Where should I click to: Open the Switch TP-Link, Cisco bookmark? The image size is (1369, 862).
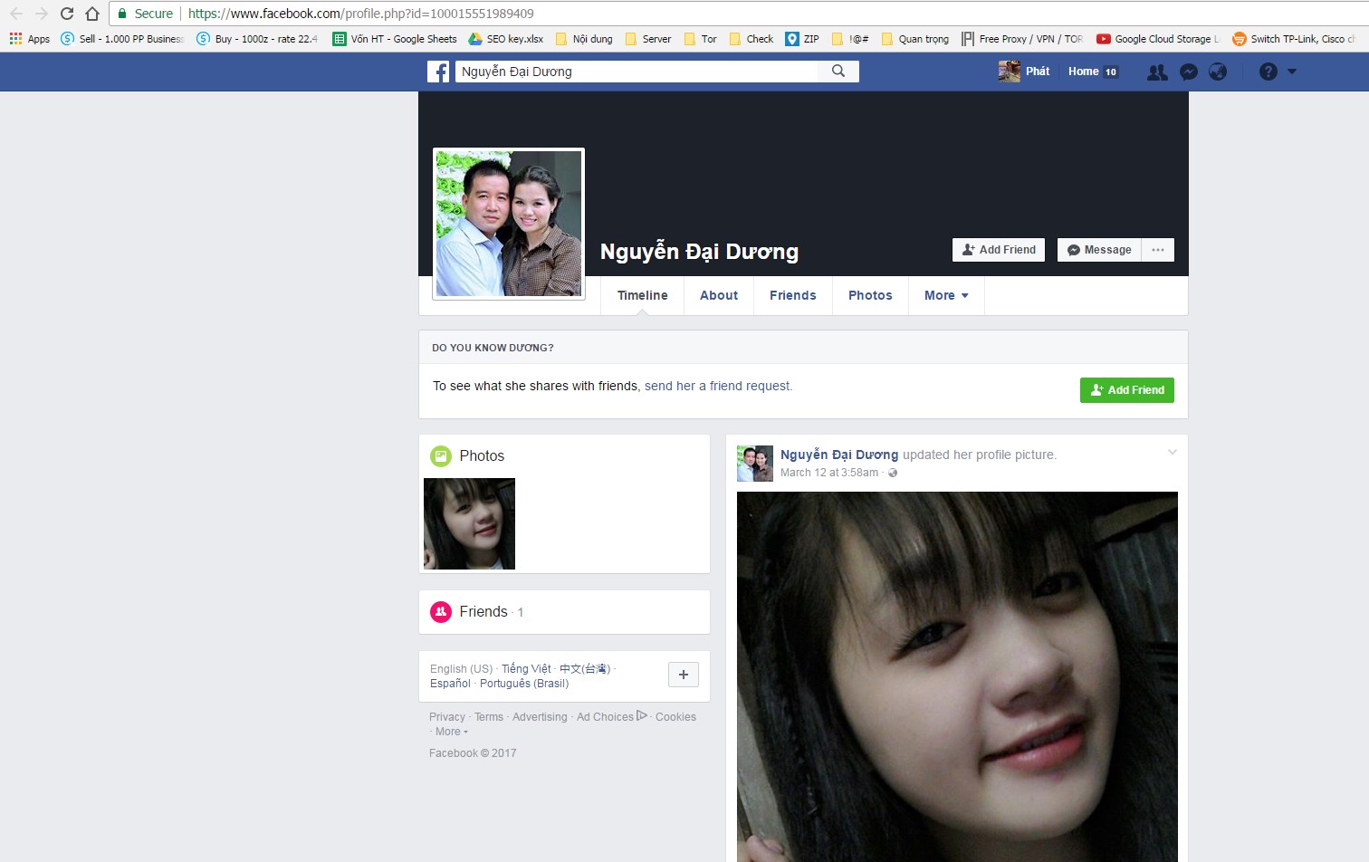pos(1294,39)
